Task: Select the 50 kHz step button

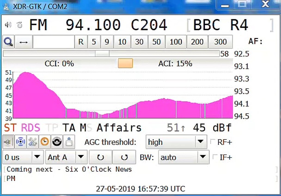Action: tap(157, 42)
